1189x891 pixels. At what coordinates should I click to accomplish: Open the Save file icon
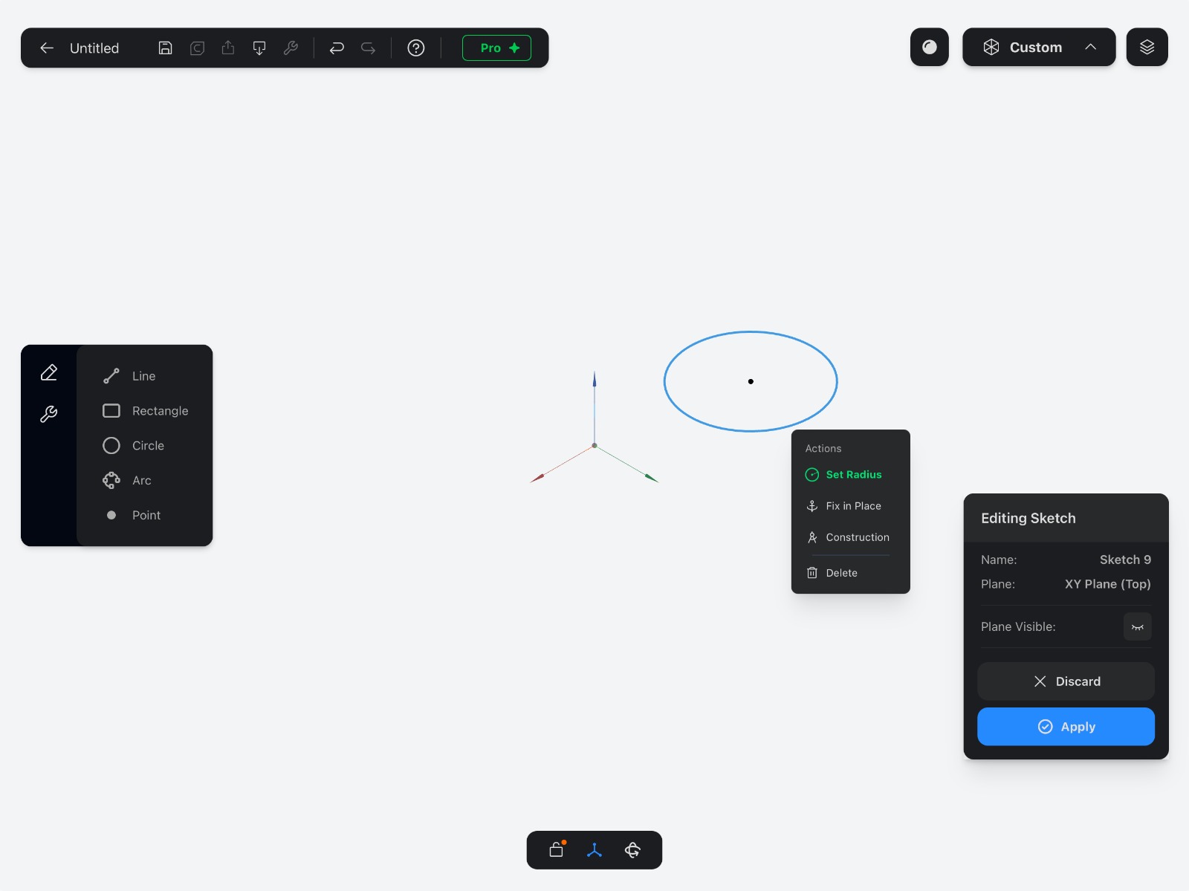pos(165,48)
